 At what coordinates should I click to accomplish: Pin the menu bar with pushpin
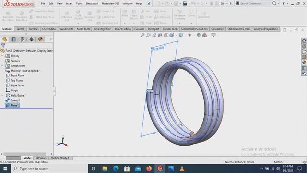point(149,3)
